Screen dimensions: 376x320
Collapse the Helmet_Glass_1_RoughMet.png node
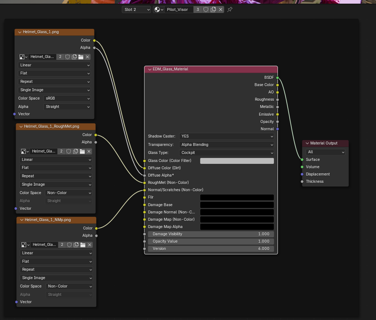[x=21, y=126]
